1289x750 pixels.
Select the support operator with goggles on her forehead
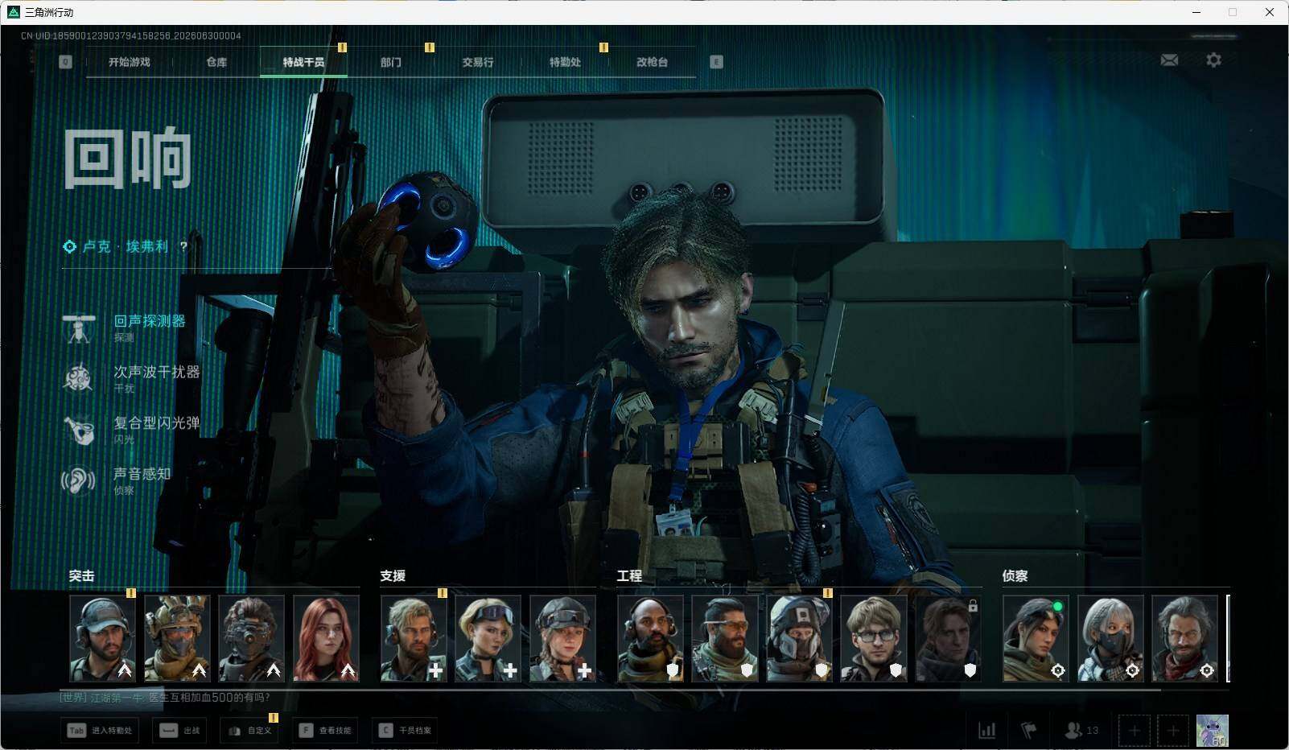tap(488, 638)
